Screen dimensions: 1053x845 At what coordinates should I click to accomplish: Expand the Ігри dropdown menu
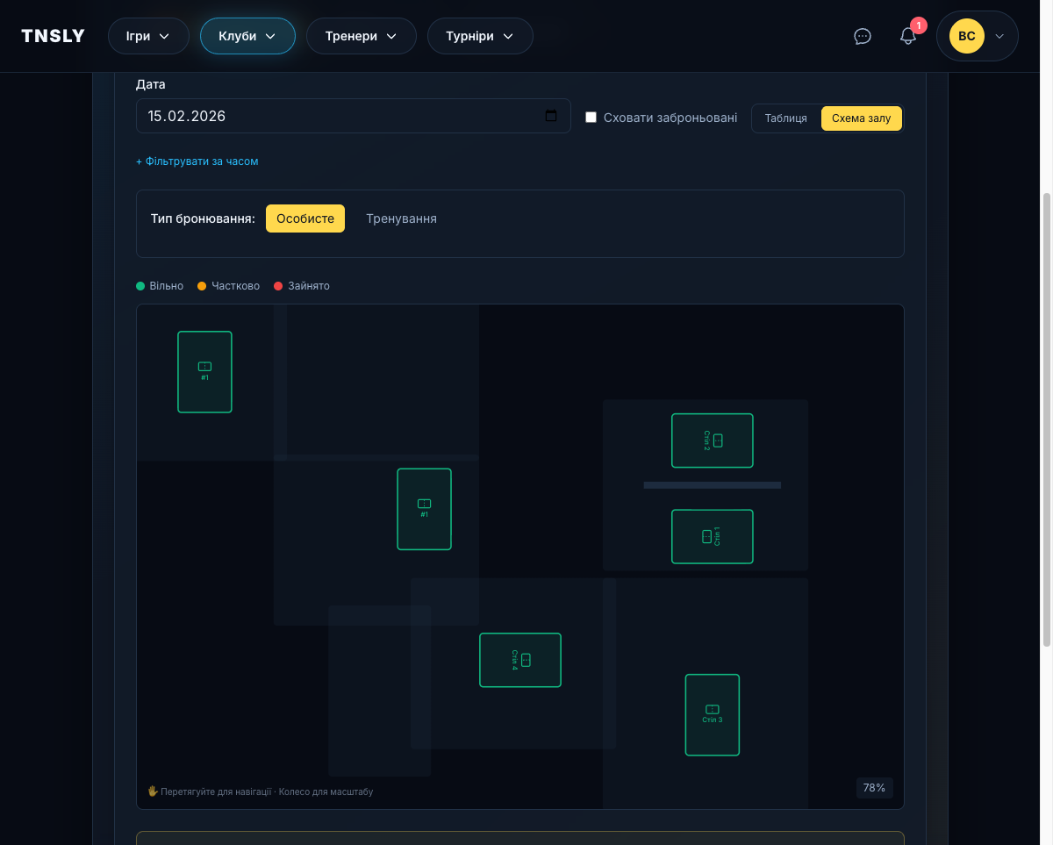point(148,36)
